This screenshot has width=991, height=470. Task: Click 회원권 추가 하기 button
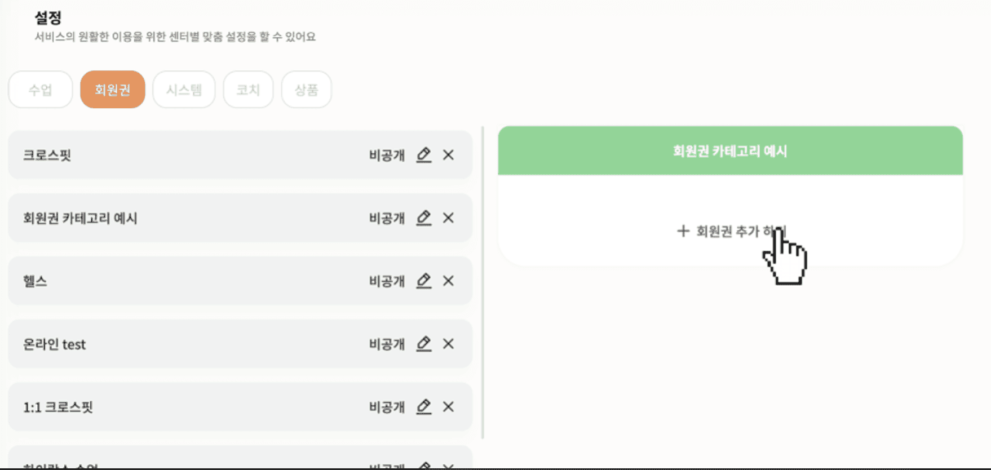(x=731, y=231)
